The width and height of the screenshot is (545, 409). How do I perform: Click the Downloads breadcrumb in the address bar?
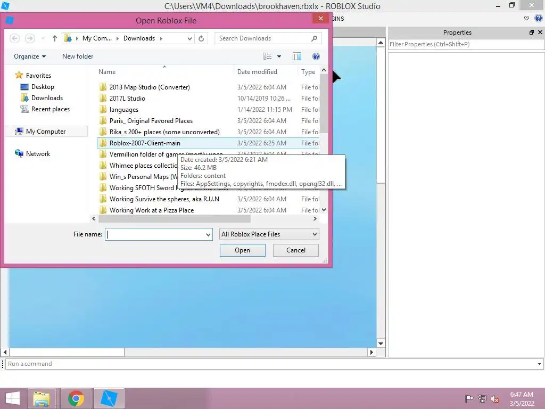click(139, 38)
